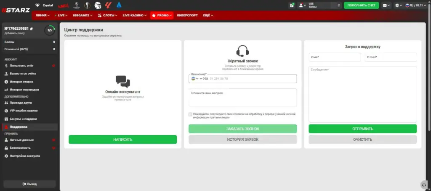Viewport: 431px width, 191px height.
Task: Open История ставок in sidebar
Action: pyautogui.click(x=29, y=82)
